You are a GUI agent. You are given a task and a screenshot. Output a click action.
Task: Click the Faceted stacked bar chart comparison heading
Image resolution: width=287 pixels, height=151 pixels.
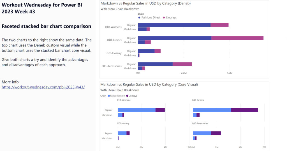coord(46,26)
